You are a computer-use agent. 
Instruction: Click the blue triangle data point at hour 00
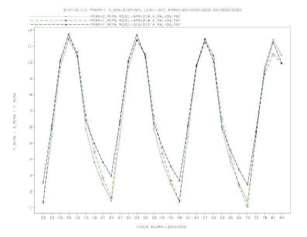click(x=43, y=182)
